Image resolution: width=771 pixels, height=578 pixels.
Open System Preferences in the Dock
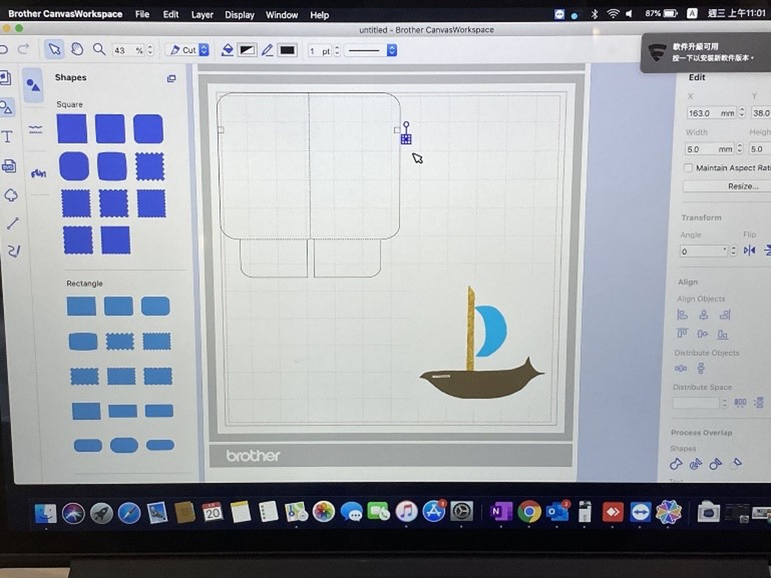tap(461, 511)
